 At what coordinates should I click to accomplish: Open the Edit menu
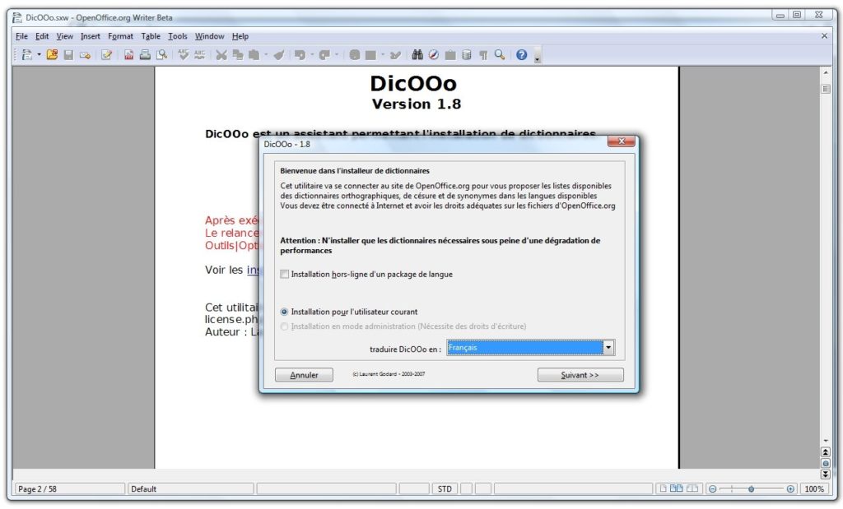[x=42, y=36]
